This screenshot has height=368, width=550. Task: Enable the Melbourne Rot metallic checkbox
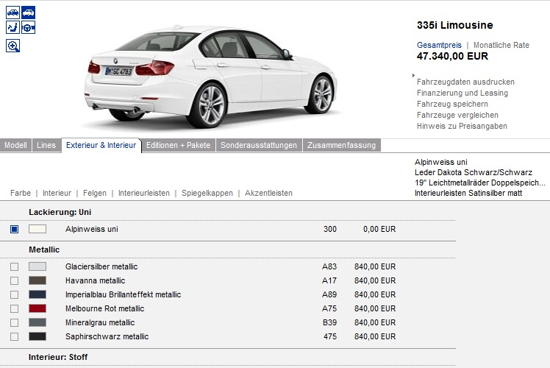[x=14, y=308]
